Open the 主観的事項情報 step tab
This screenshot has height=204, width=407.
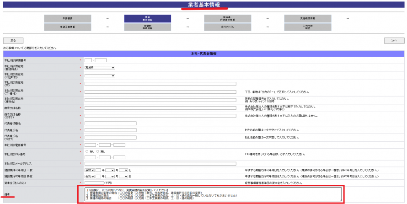[147, 27]
